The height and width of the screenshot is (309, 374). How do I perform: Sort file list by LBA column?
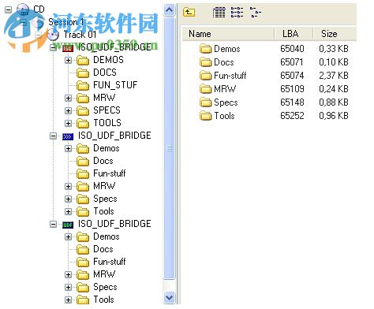(294, 34)
